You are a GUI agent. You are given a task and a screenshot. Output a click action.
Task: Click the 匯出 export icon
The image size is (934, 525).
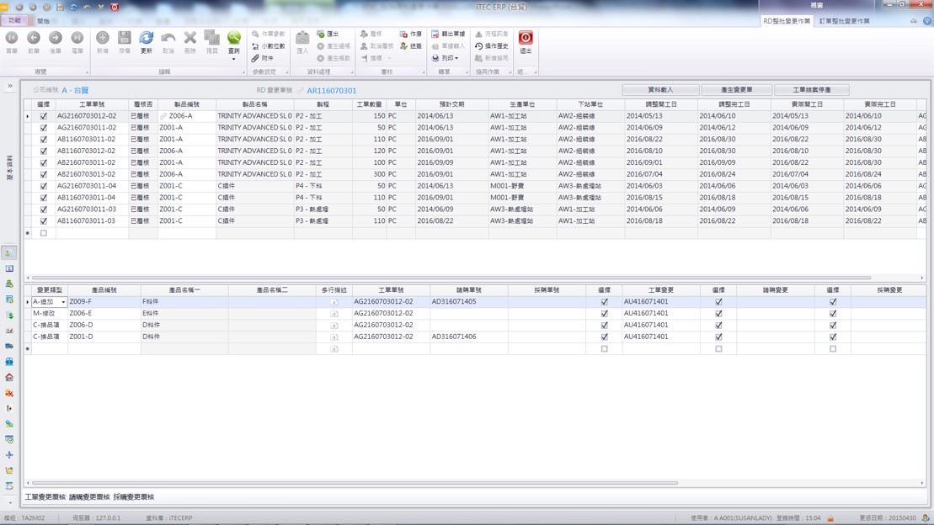pos(328,34)
